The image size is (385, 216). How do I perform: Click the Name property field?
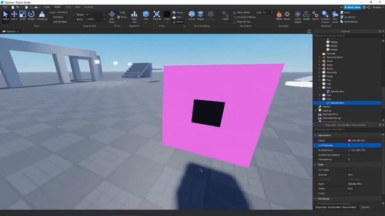[364, 184]
